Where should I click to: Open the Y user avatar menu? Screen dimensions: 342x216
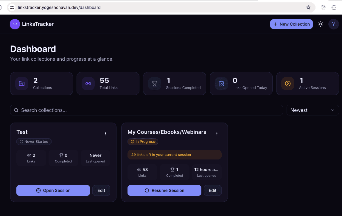coord(333,24)
